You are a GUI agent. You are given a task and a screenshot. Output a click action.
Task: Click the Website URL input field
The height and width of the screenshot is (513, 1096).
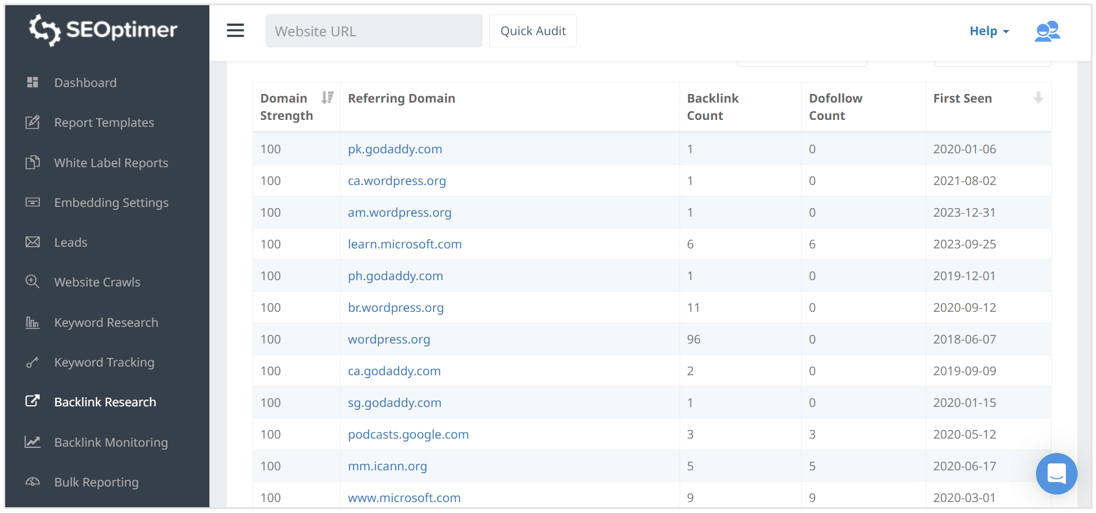(x=373, y=31)
